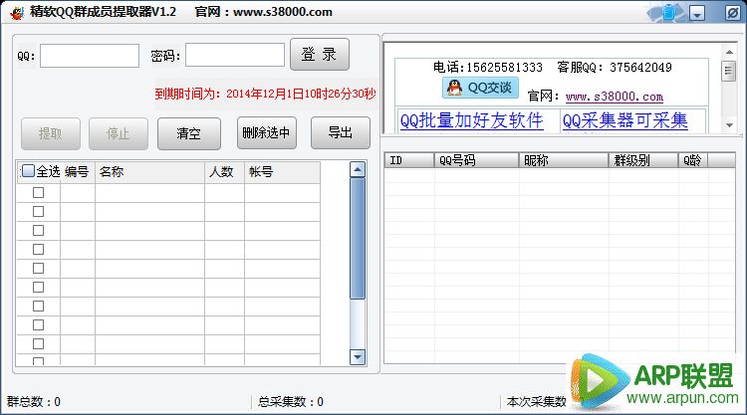Click the 名称 column header
Screen dimensions: 747x415
149,171
